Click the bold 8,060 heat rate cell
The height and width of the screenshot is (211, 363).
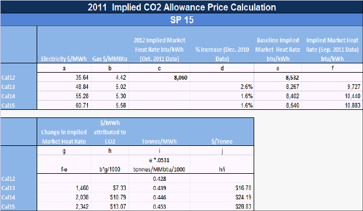click(180, 77)
